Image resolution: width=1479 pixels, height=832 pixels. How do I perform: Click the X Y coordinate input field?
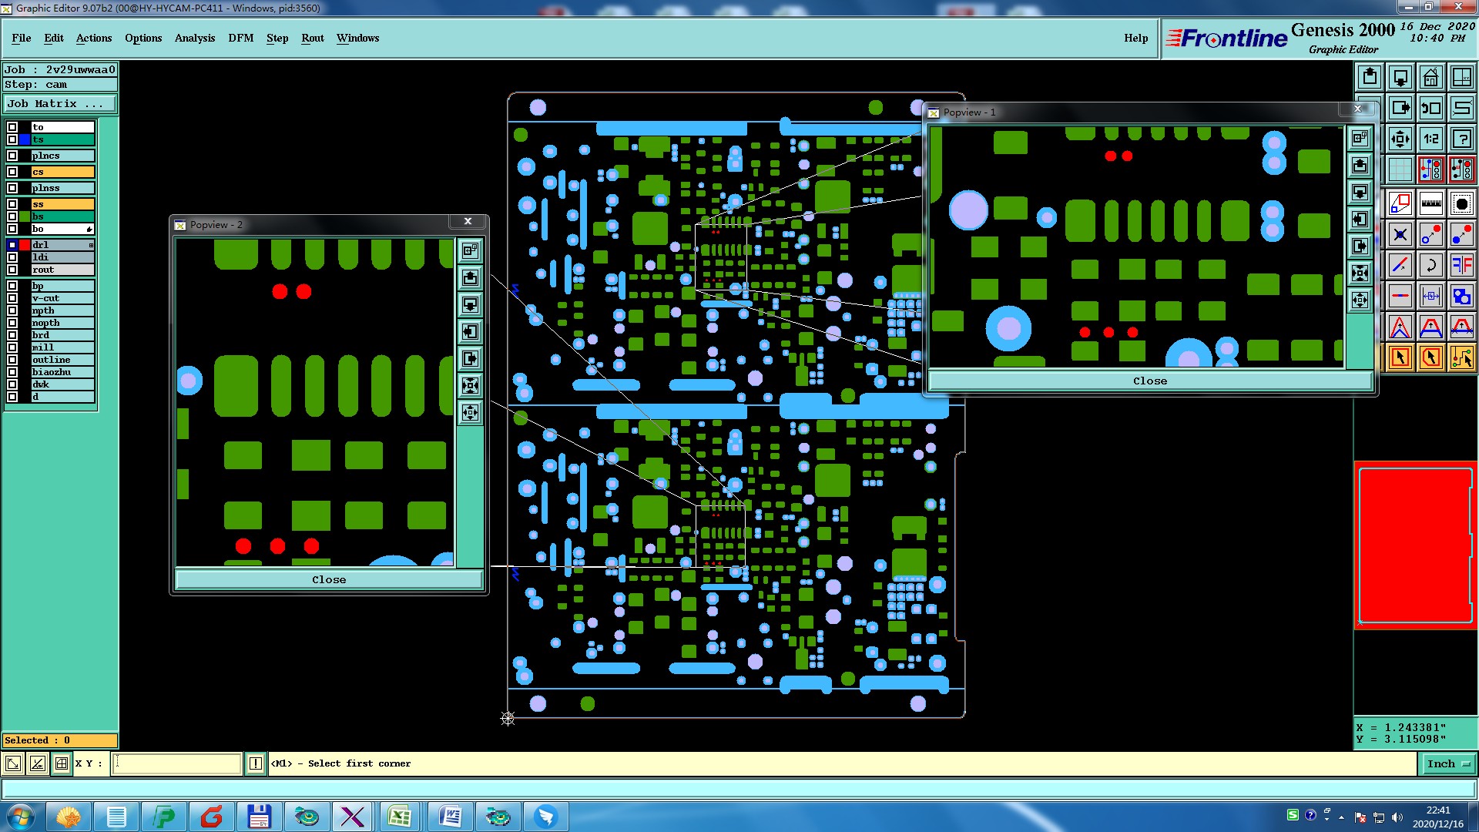click(177, 763)
